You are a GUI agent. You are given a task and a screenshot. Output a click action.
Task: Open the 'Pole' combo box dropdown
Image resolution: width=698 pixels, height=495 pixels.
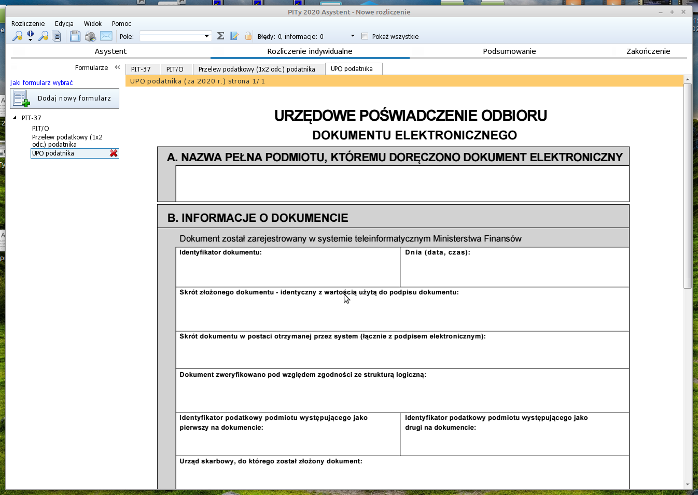[206, 36]
